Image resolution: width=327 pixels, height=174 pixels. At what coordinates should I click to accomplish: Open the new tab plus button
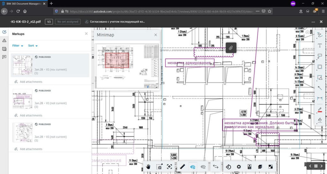tap(51, 3)
